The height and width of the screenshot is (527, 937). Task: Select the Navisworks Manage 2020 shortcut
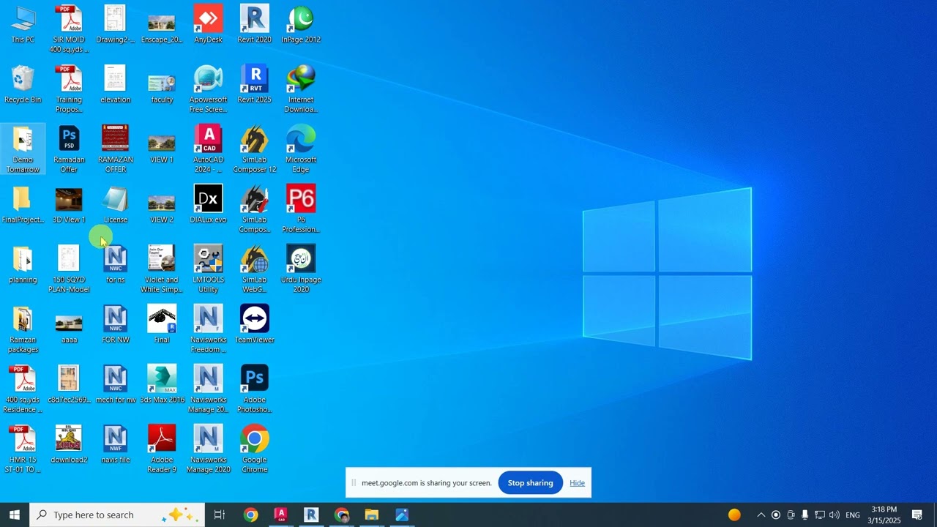click(x=208, y=449)
